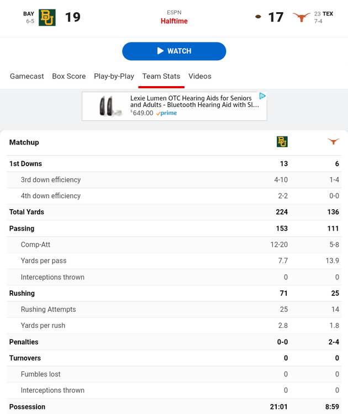Open the AdChoices icon on the advertisement
Image resolution: width=348 pixels, height=414 pixels.
pyautogui.click(x=262, y=96)
